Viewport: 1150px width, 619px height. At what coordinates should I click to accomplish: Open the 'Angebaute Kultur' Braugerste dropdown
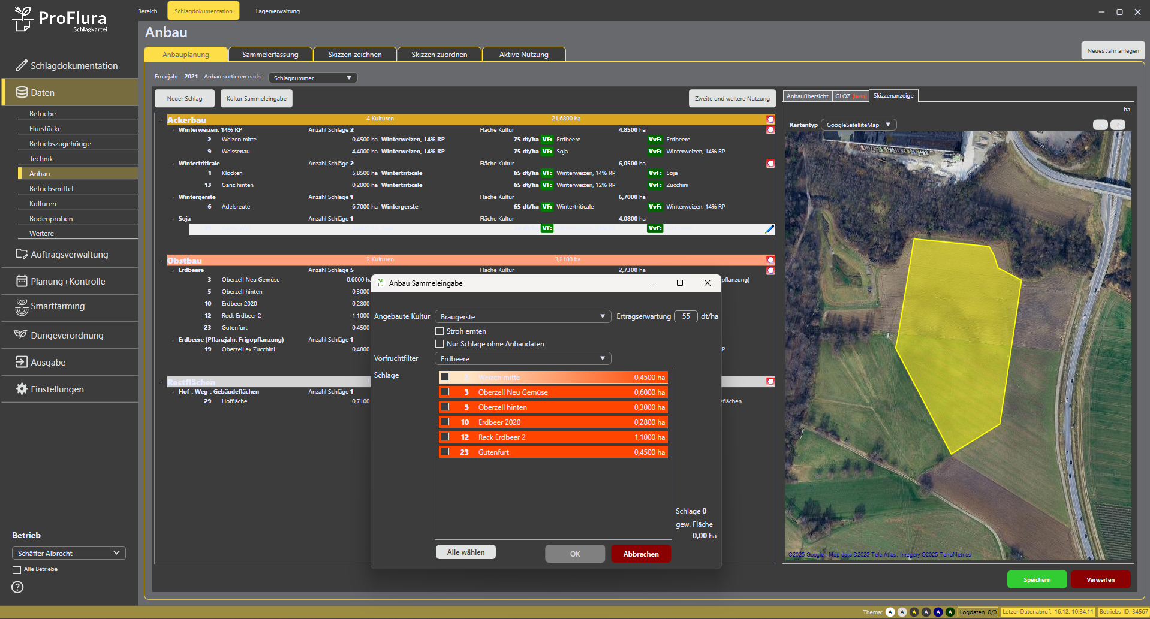pyautogui.click(x=522, y=316)
